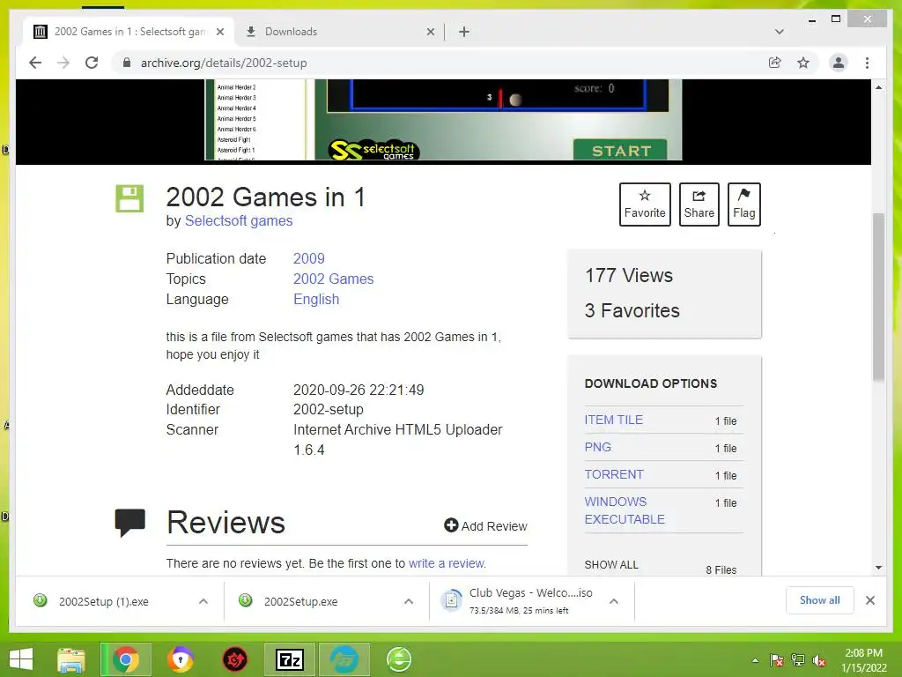Click the Reviews speech bubble icon
The width and height of the screenshot is (902, 677).
pos(130,523)
